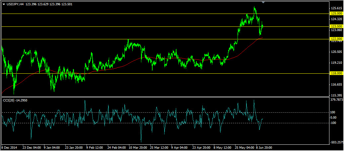Click the 0.00 level on CCI scale

pyautogui.click(x=333, y=118)
